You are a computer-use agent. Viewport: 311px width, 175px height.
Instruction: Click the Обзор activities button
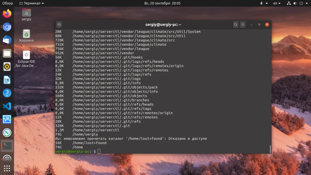point(8,3)
